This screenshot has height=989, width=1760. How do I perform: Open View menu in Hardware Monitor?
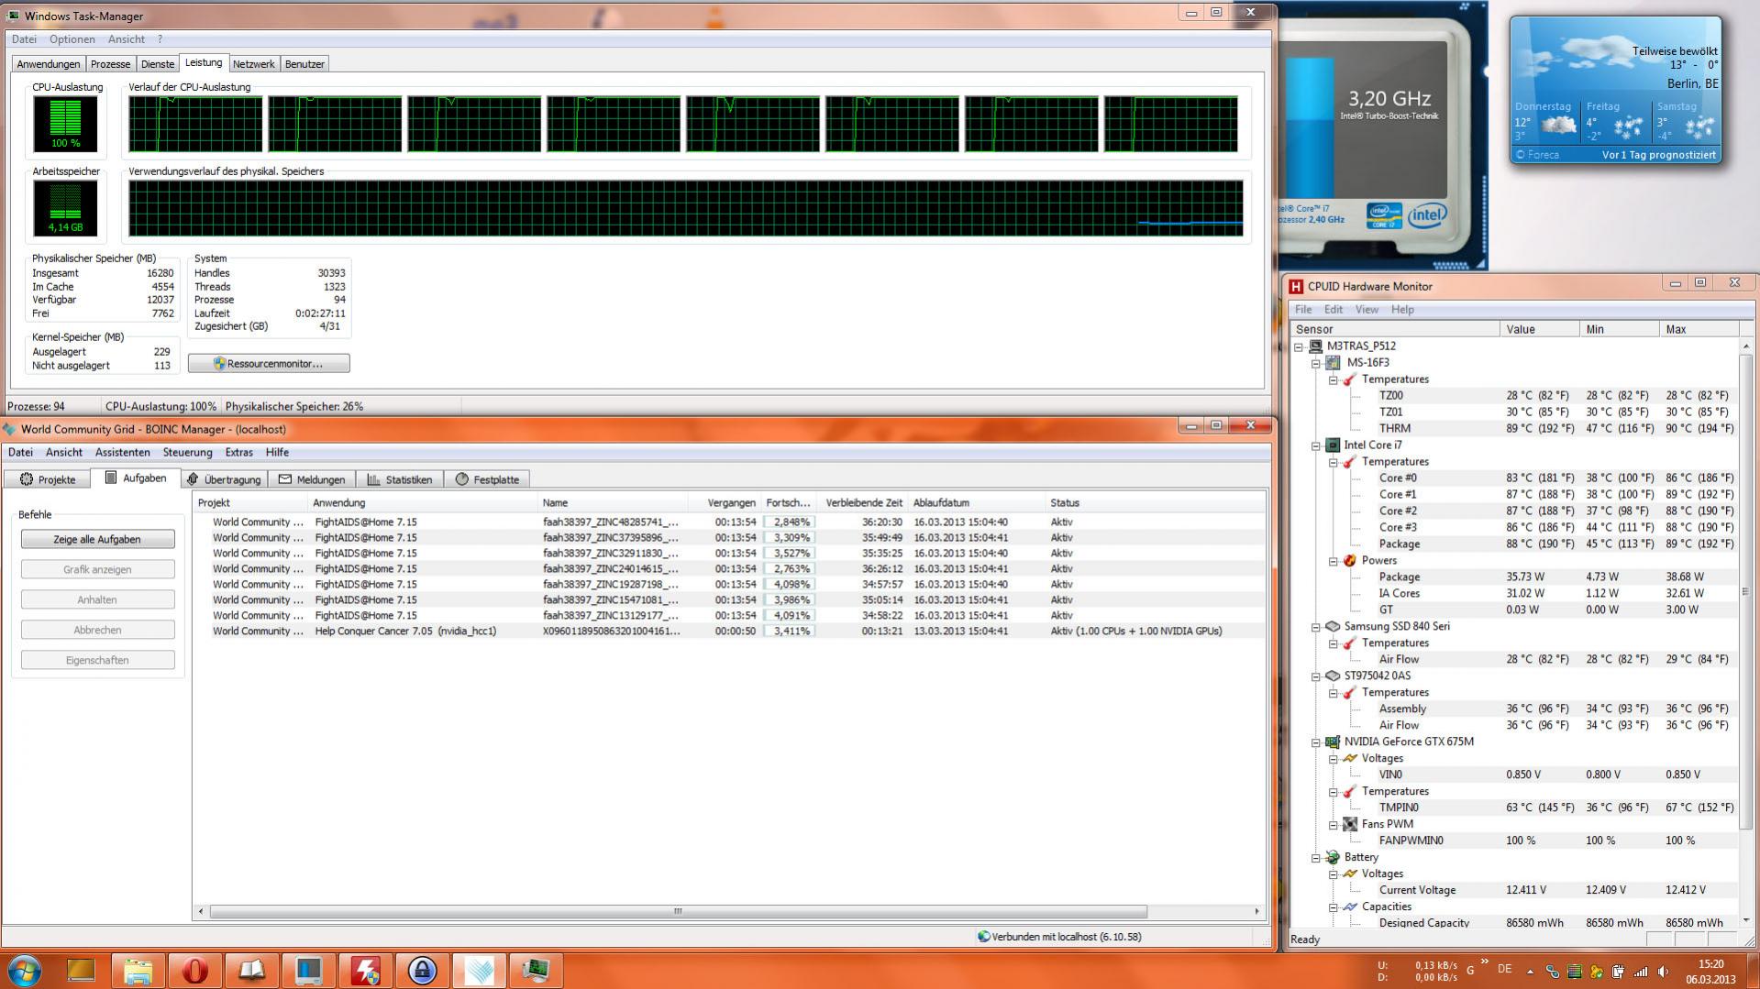1367,310
